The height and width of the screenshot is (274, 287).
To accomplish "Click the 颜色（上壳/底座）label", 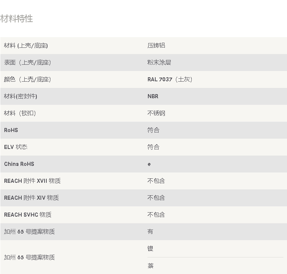I will click(x=27, y=79).
